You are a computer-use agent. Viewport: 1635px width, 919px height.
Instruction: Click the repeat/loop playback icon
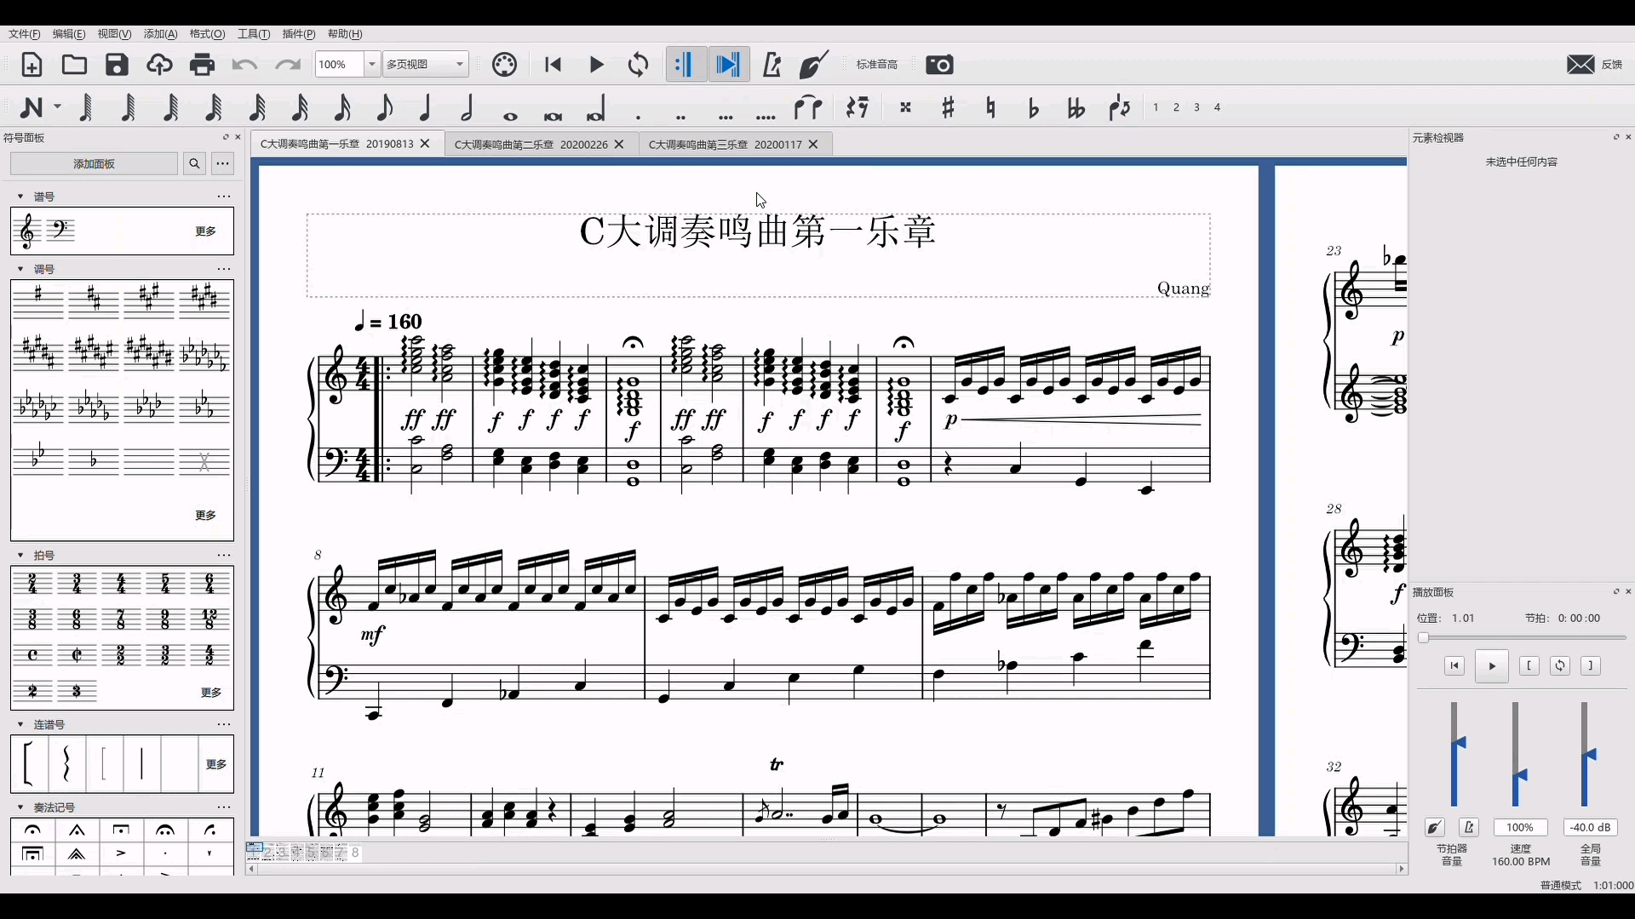[x=638, y=64]
